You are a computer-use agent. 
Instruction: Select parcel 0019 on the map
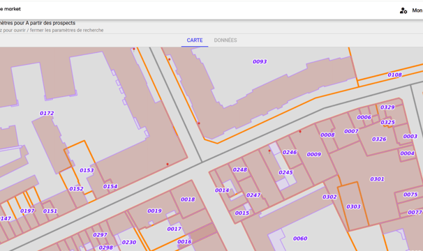[154, 211]
